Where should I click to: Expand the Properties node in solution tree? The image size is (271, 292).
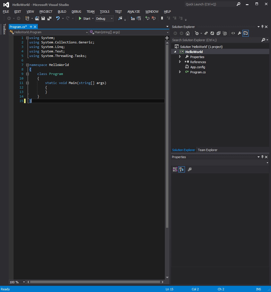pos(180,57)
